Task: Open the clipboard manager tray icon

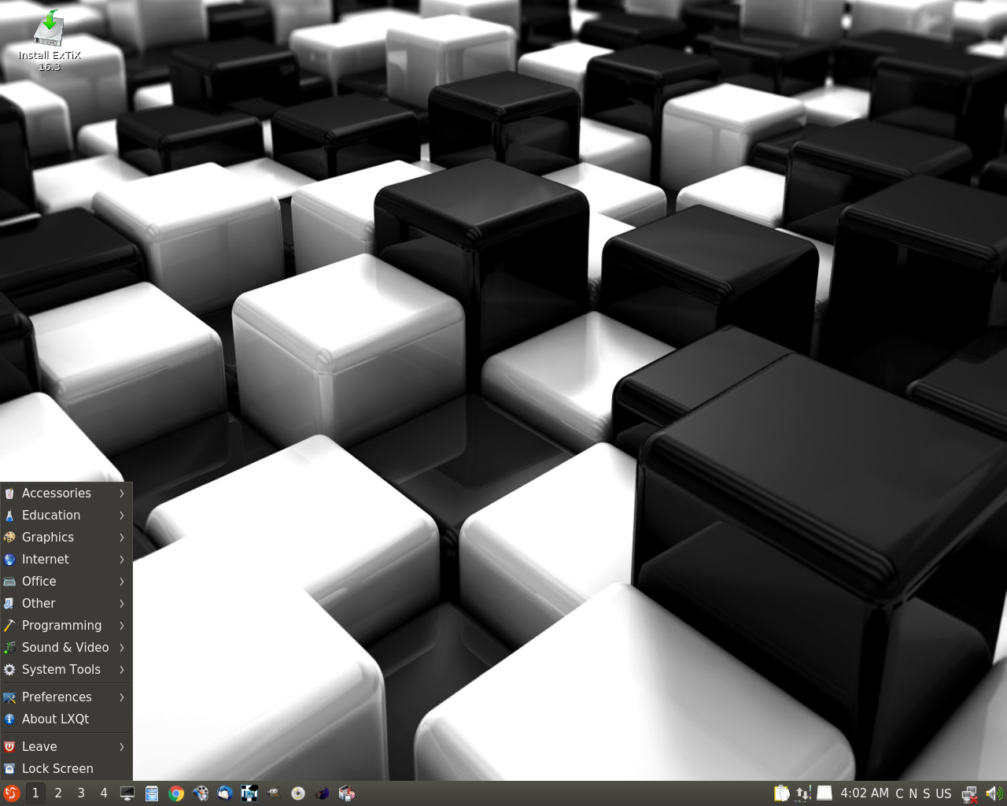Action: pos(781,793)
